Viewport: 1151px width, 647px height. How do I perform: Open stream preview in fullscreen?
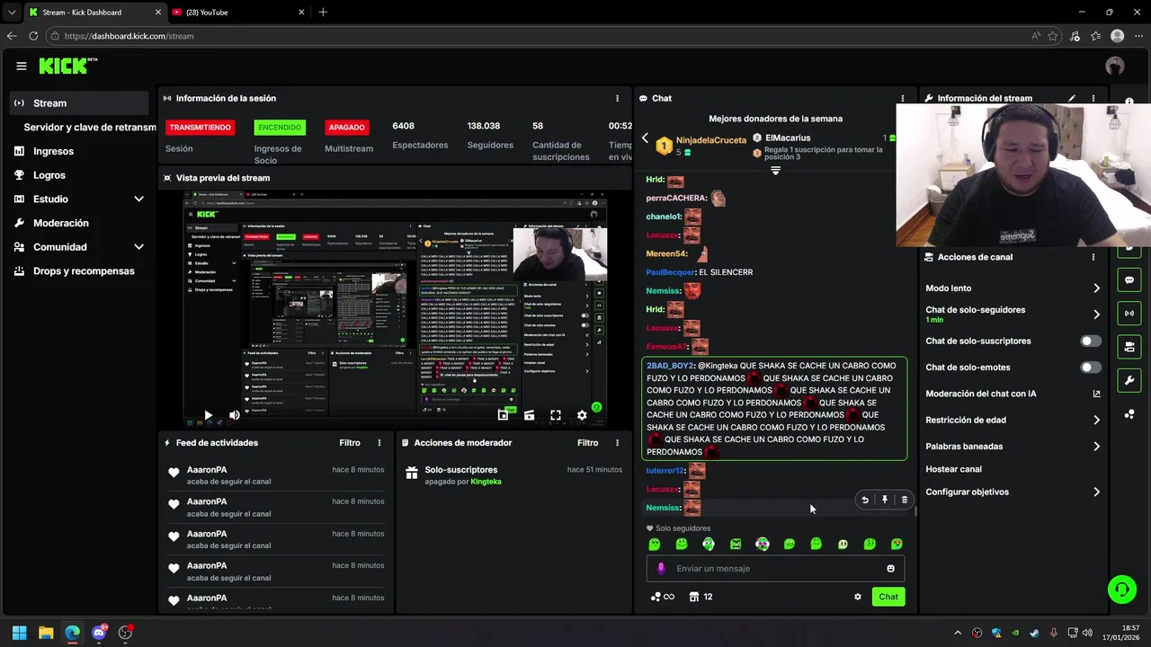(x=556, y=415)
